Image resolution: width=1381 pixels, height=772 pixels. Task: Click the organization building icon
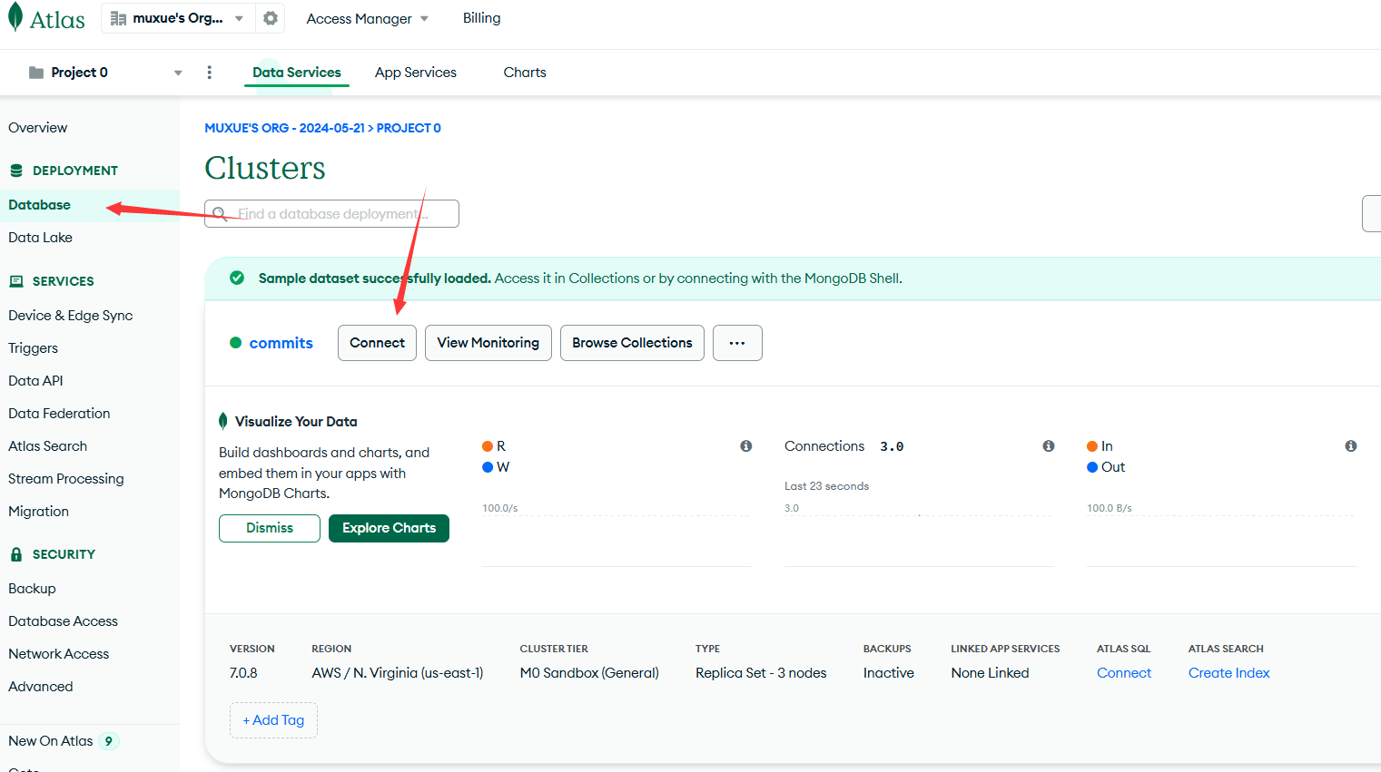[118, 18]
